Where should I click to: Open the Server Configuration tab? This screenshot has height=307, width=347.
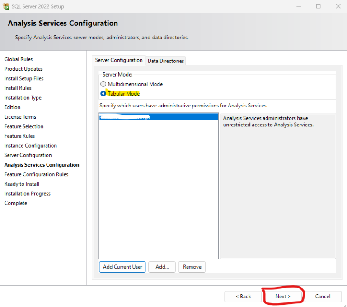coord(119,60)
